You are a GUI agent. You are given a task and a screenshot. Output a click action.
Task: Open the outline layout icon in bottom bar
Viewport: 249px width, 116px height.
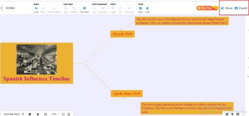[x=30, y=114]
